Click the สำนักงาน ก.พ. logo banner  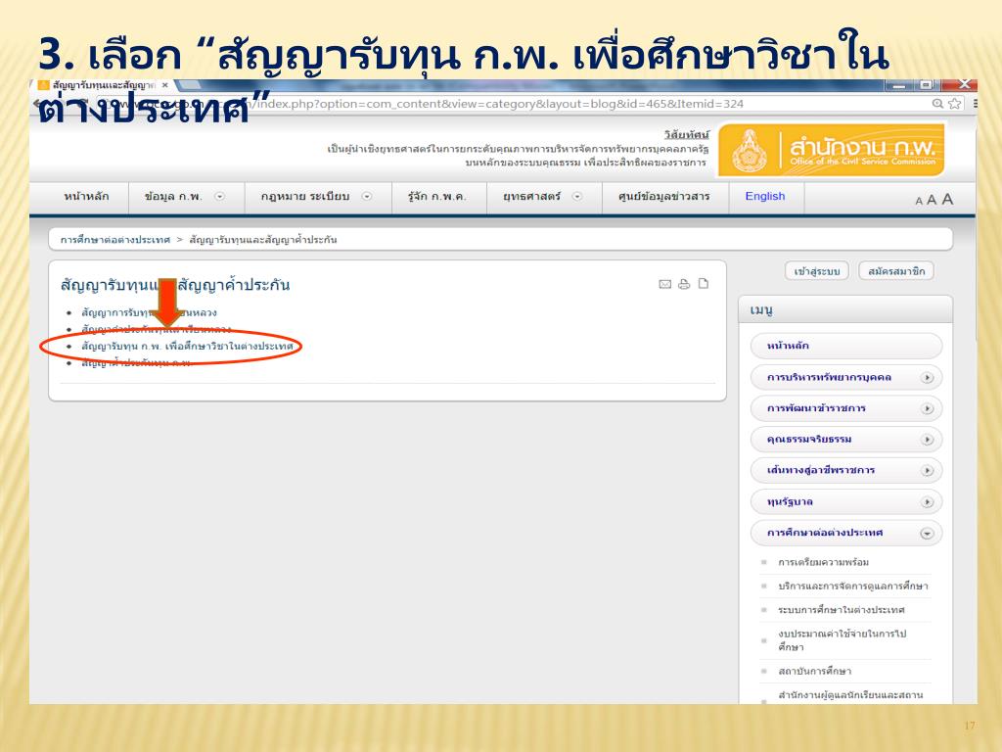(x=832, y=151)
